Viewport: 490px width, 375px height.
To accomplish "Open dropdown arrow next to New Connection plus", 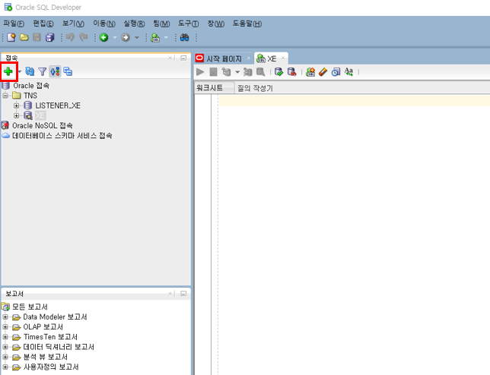I will tap(19, 71).
